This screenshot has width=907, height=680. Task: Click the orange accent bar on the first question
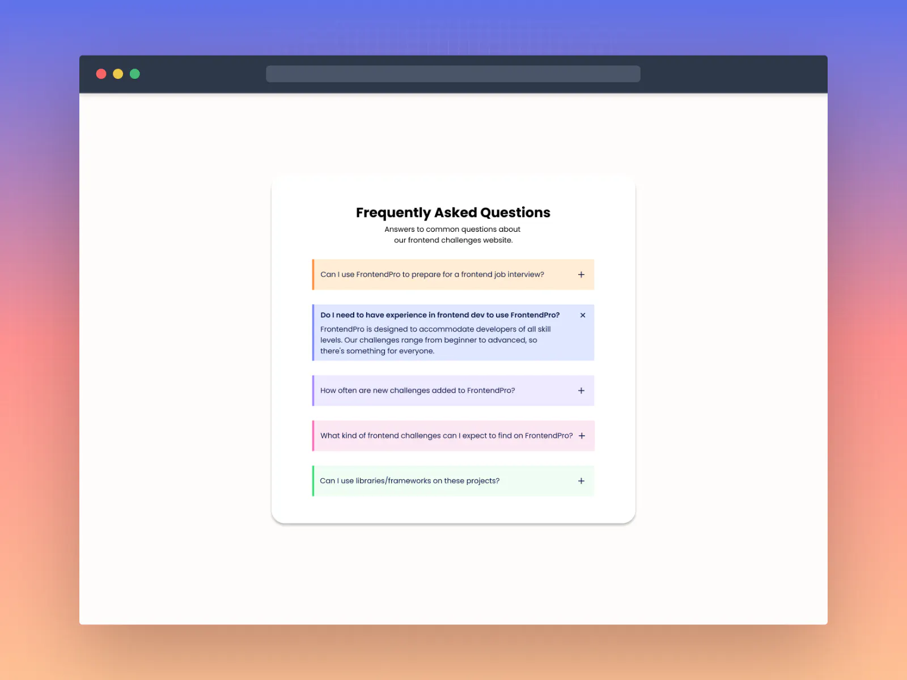click(313, 274)
